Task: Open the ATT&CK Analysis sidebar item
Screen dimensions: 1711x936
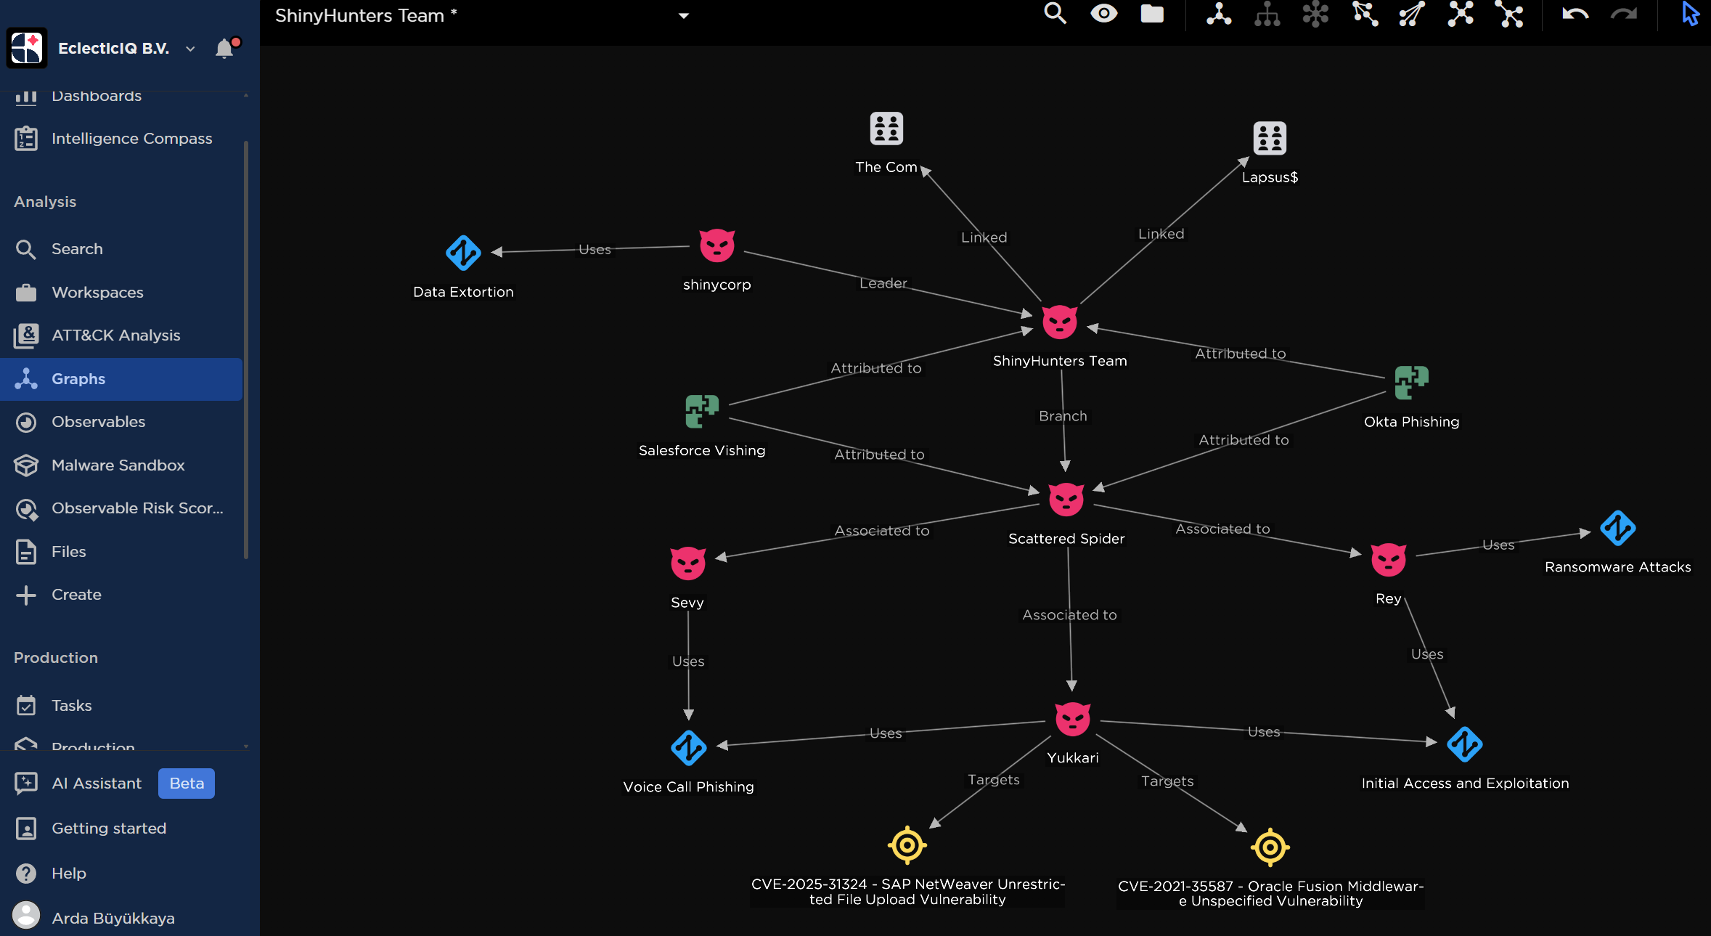Action: pyautogui.click(x=115, y=335)
